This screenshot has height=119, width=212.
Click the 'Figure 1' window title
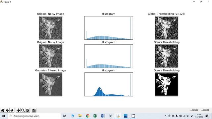tap(7, 2)
